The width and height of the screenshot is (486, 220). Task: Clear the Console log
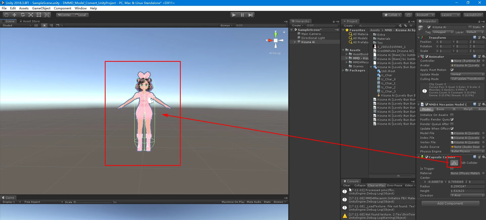(x=347, y=186)
